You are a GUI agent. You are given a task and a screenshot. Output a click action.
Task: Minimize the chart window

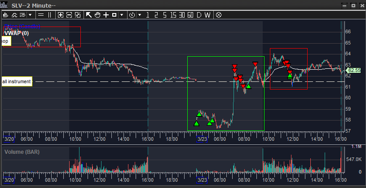click(344, 5)
